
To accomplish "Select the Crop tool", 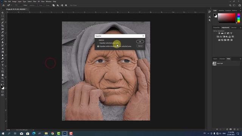I will tap(3, 26).
